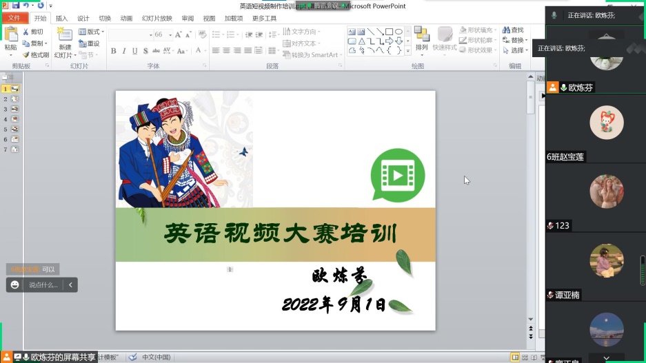Click the emoji icon in the chat box
This screenshot has height=363, width=646.
15,284
